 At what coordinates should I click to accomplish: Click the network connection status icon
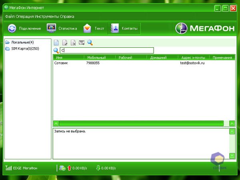pos(62,168)
